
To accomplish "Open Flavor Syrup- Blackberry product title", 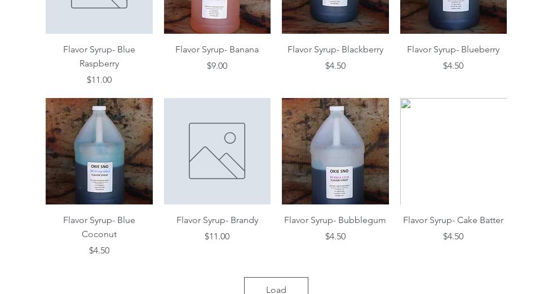I will coord(335,50).
